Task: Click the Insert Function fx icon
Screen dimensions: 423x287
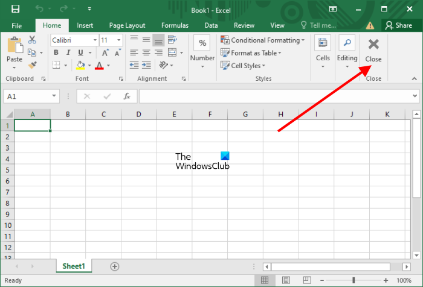Action: 127,96
